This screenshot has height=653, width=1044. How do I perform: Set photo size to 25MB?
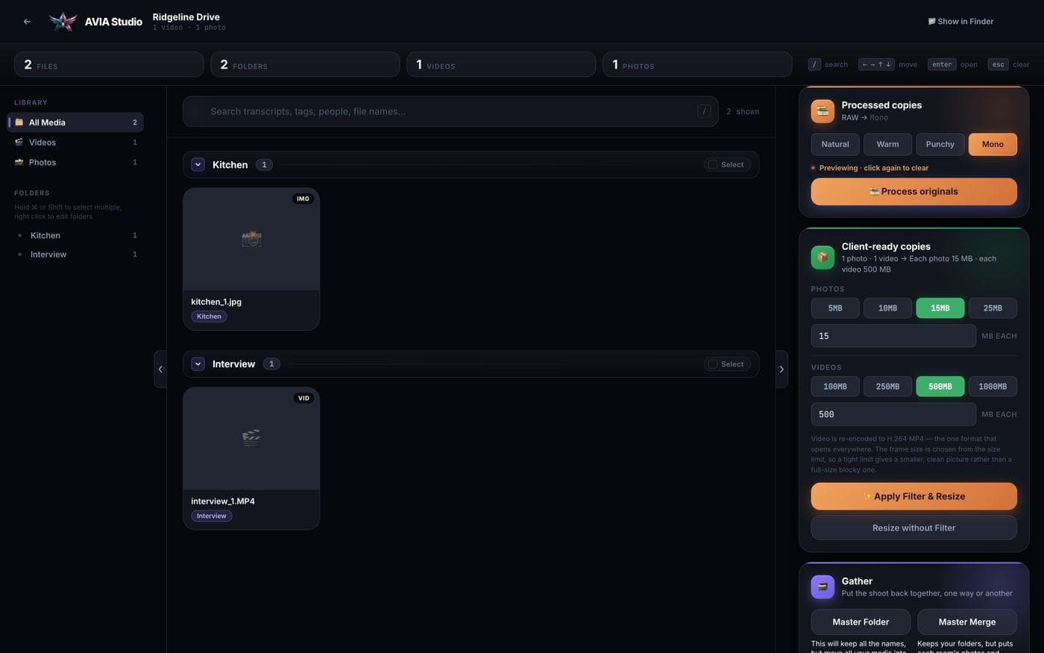tap(993, 308)
